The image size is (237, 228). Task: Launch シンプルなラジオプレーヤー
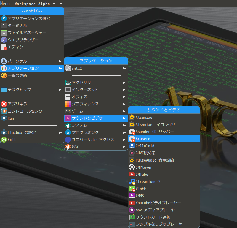coord(164,224)
